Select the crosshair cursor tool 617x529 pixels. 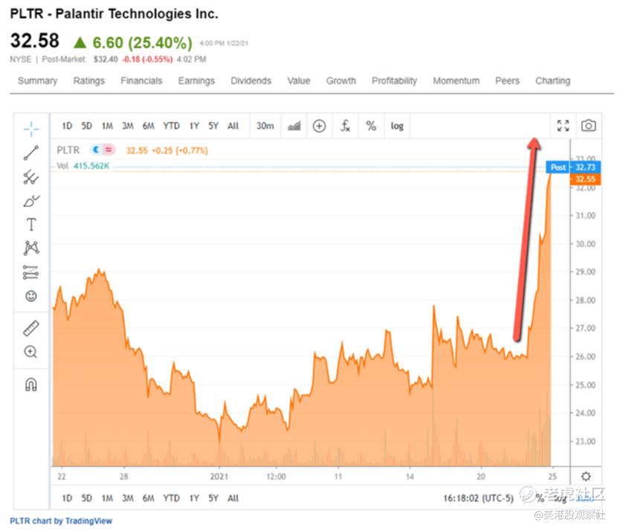tap(31, 129)
